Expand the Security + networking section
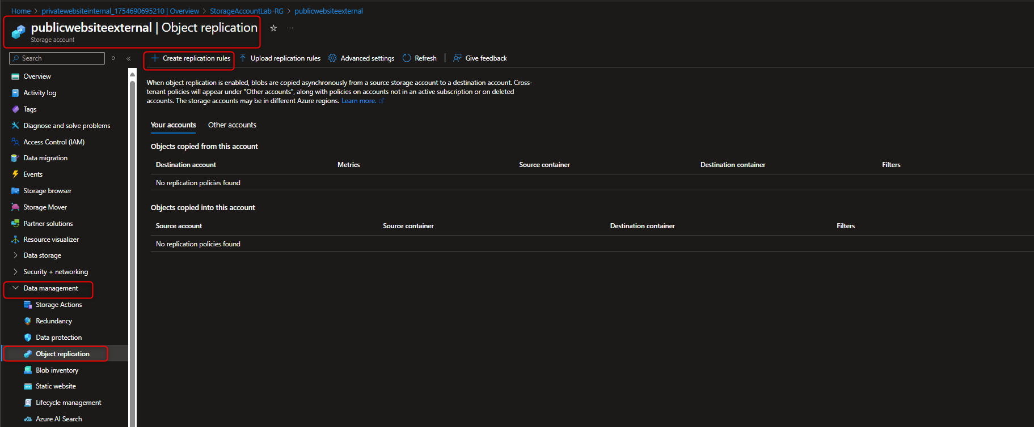 tap(15, 272)
